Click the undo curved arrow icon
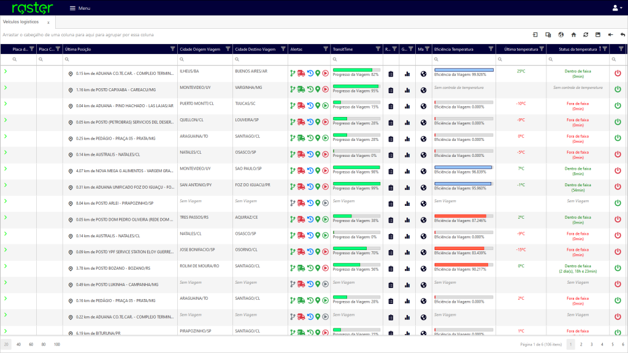The height and width of the screenshot is (353, 628). [x=622, y=35]
